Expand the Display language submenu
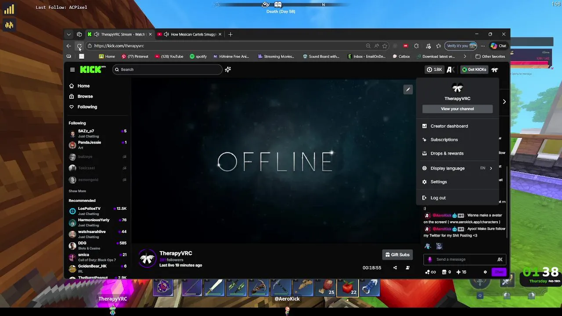 458,168
